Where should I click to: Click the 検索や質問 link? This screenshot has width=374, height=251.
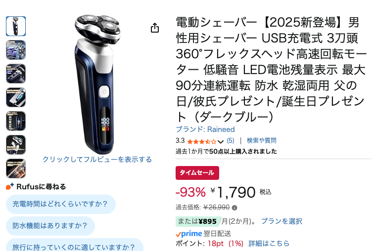tap(261, 140)
